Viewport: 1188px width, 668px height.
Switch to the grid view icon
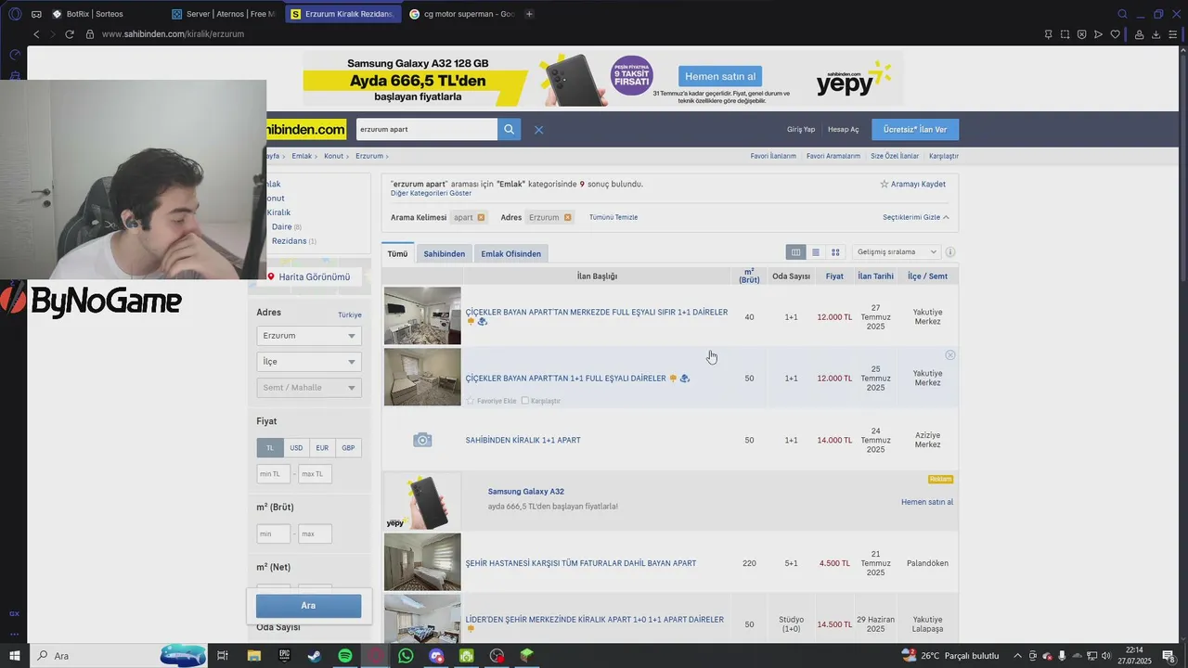(835, 252)
